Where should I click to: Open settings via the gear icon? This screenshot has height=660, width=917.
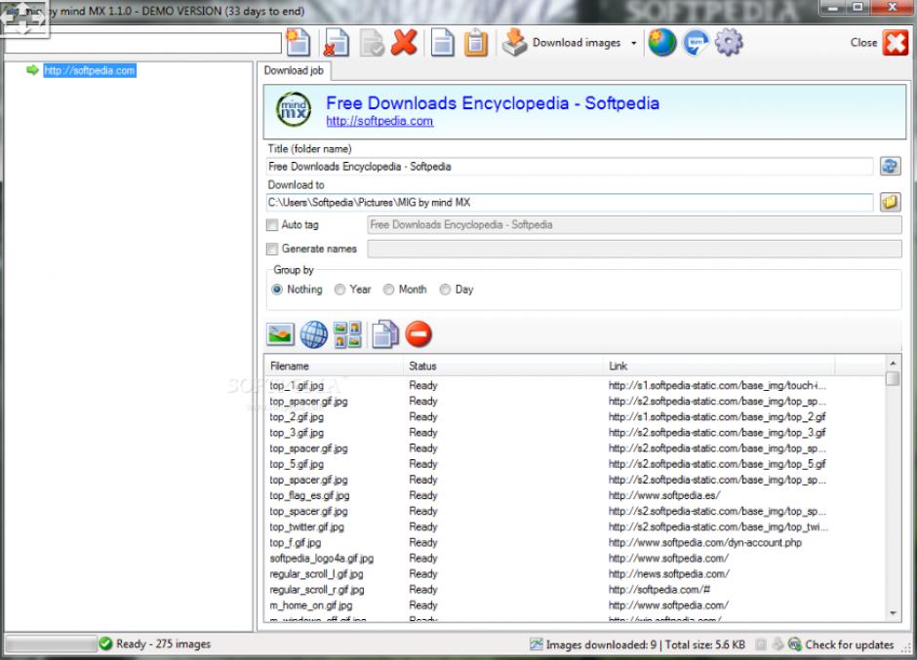tap(729, 43)
